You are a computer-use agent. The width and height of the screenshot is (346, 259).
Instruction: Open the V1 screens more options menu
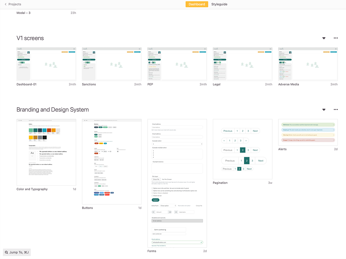(x=336, y=38)
